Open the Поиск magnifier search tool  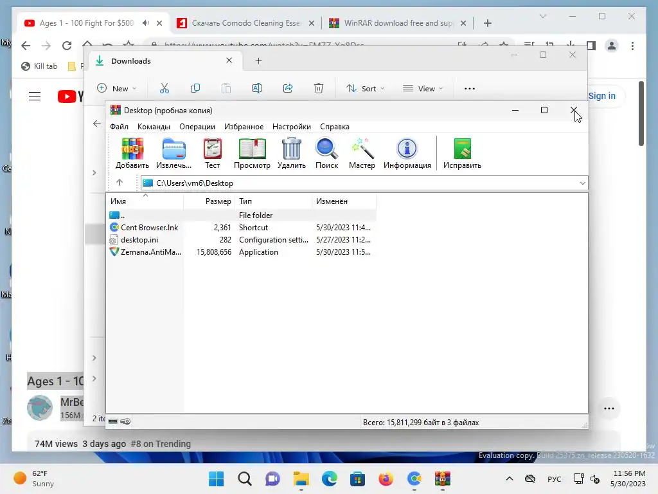(x=326, y=153)
